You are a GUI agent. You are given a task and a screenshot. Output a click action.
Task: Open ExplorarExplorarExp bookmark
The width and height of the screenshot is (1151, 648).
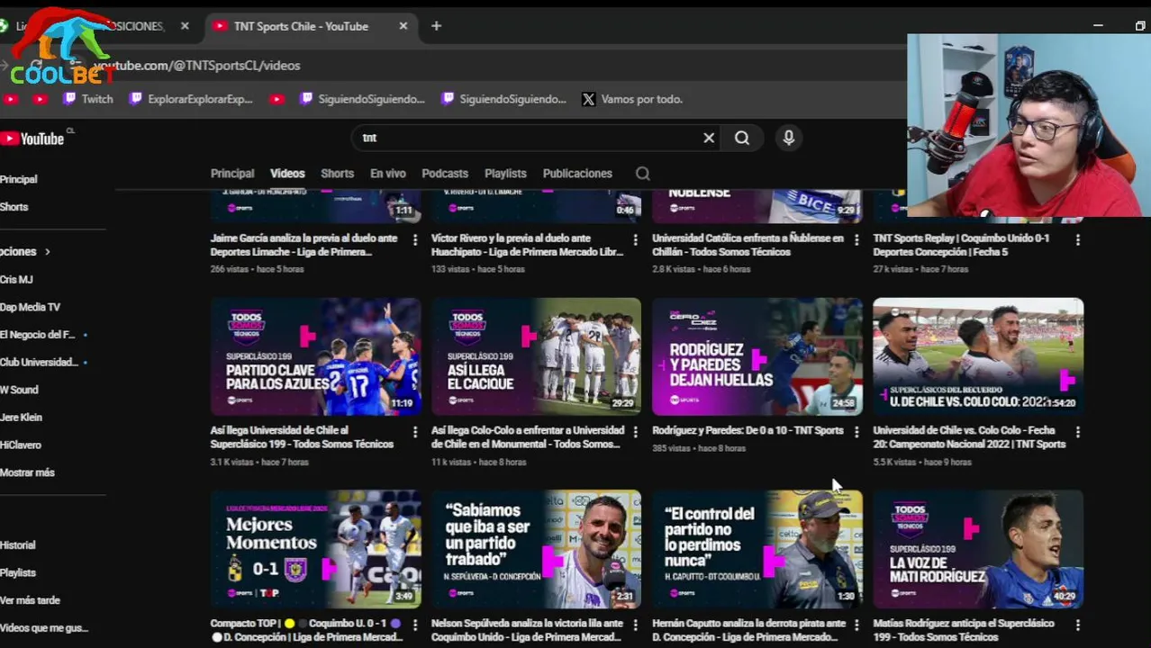pyautogui.click(x=191, y=99)
